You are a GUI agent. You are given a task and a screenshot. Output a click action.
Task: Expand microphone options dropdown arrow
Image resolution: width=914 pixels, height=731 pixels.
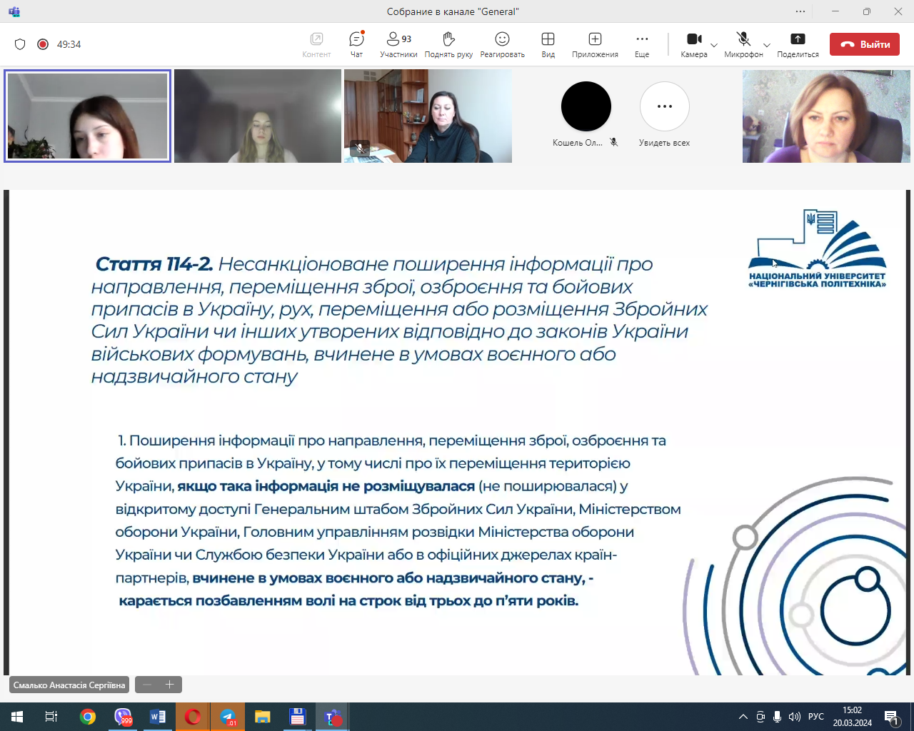767,45
